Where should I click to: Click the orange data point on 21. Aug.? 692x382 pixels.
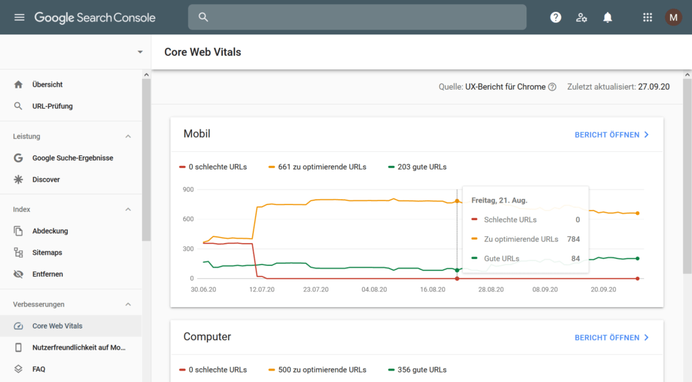tap(457, 201)
